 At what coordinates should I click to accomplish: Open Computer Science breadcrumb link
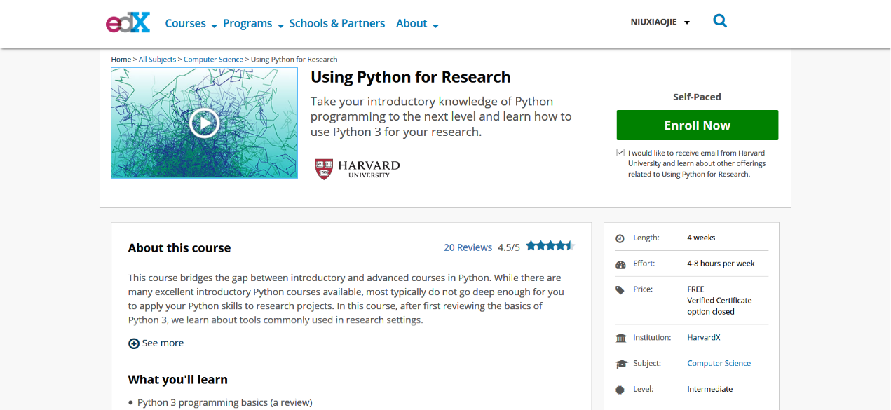[x=213, y=60]
